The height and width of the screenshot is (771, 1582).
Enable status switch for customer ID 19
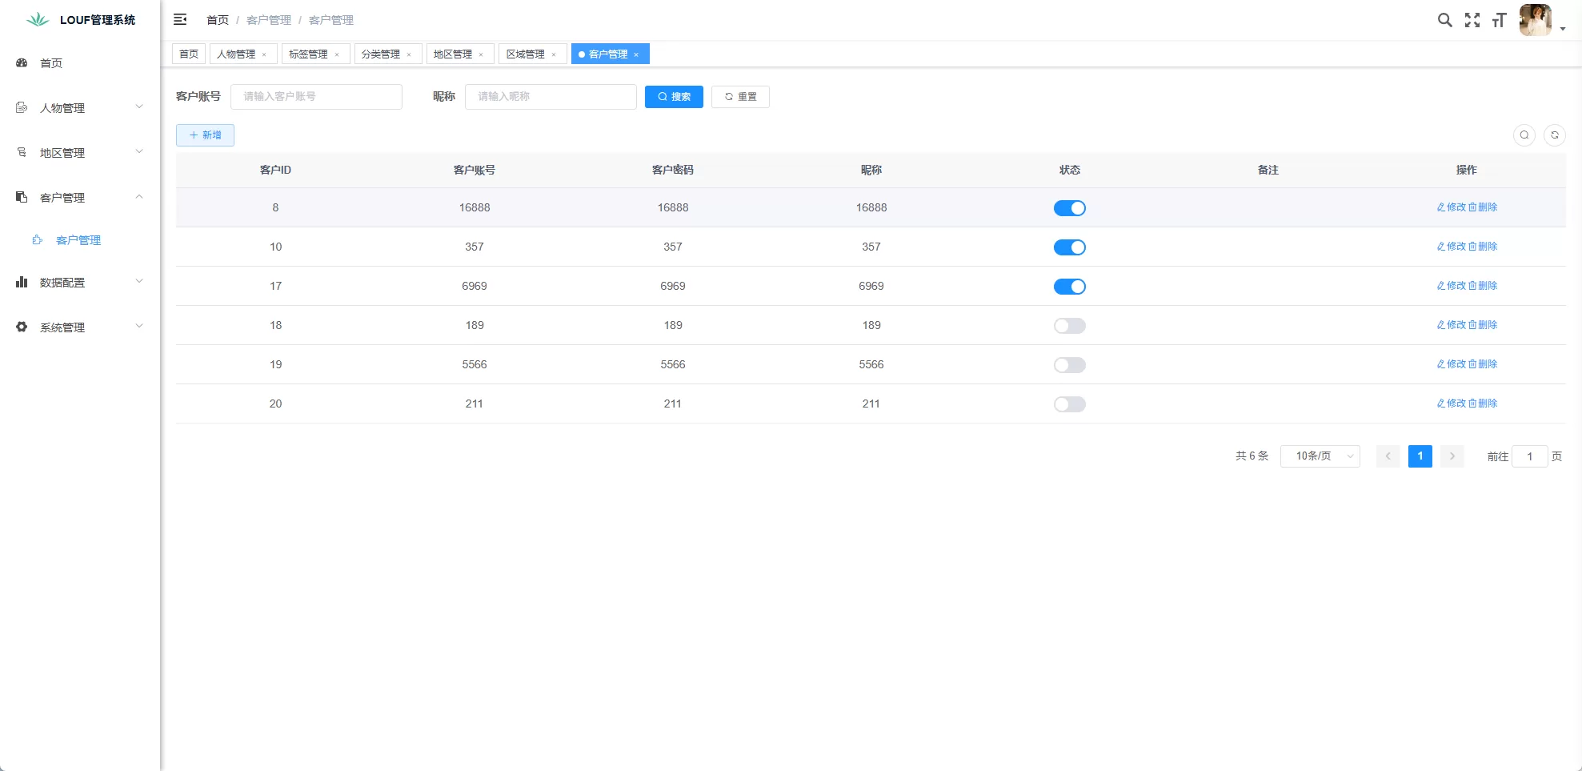pyautogui.click(x=1069, y=365)
